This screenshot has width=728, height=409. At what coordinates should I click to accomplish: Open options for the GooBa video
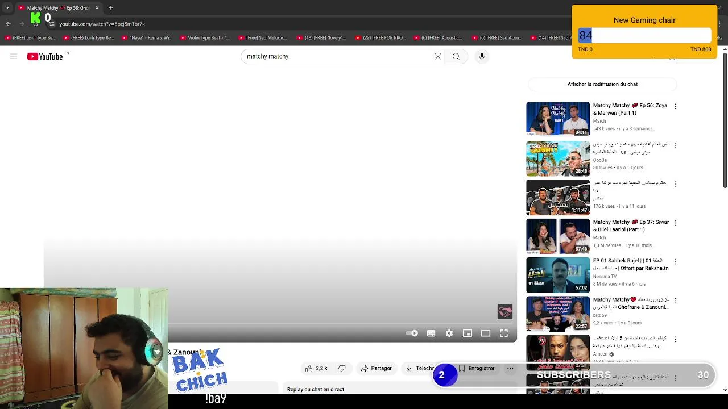pos(676,145)
